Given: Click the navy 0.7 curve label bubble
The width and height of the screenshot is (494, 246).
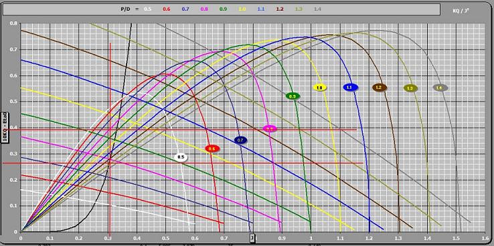Looking at the screenshot, I should [x=241, y=140].
